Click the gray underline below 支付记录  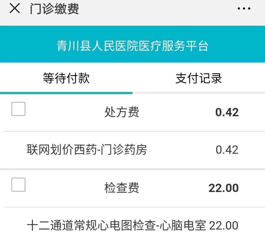tap(199, 92)
